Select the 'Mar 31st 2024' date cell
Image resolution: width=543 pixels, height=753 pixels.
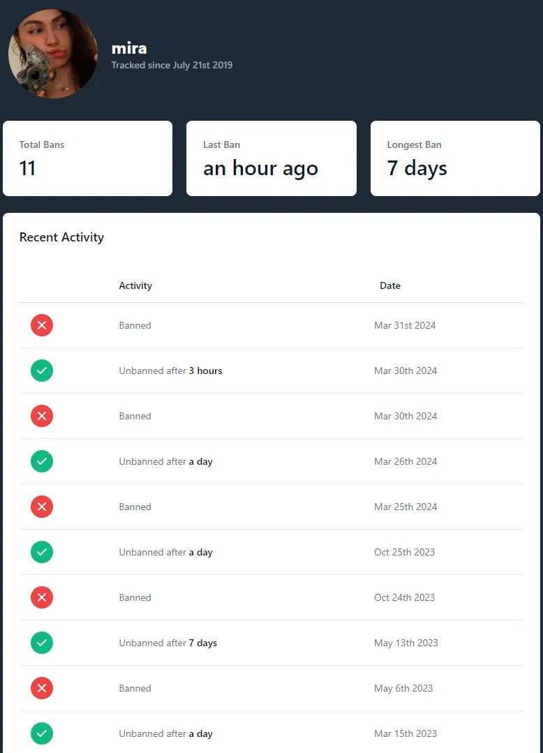405,326
